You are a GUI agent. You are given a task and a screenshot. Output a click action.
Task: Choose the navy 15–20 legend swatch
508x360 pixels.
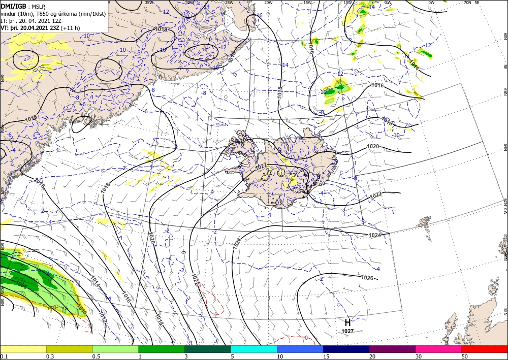tap(346, 349)
